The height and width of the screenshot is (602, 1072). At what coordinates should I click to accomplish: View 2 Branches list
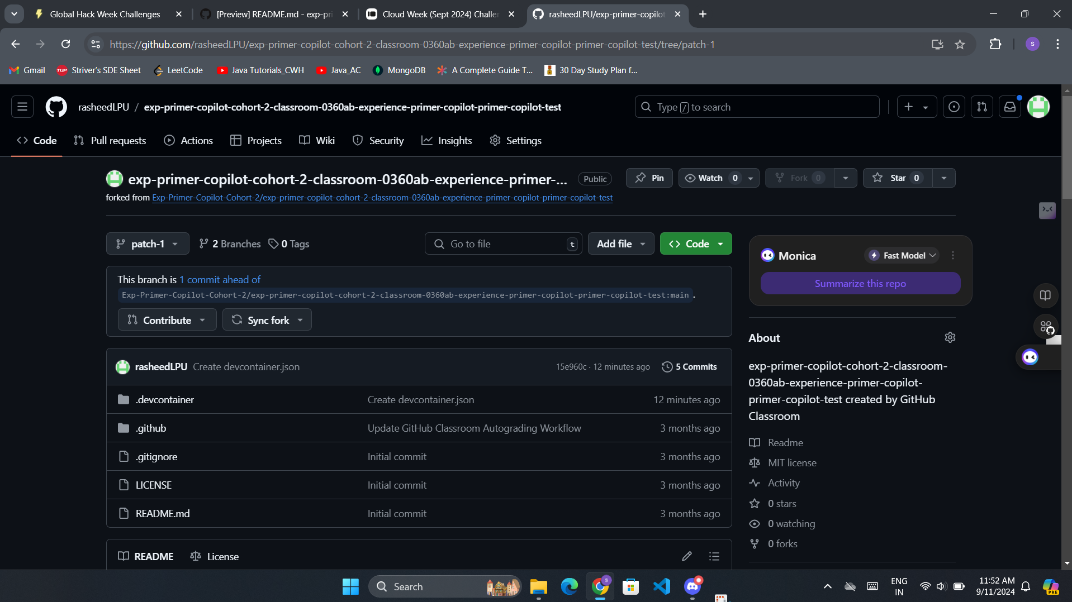(230, 243)
